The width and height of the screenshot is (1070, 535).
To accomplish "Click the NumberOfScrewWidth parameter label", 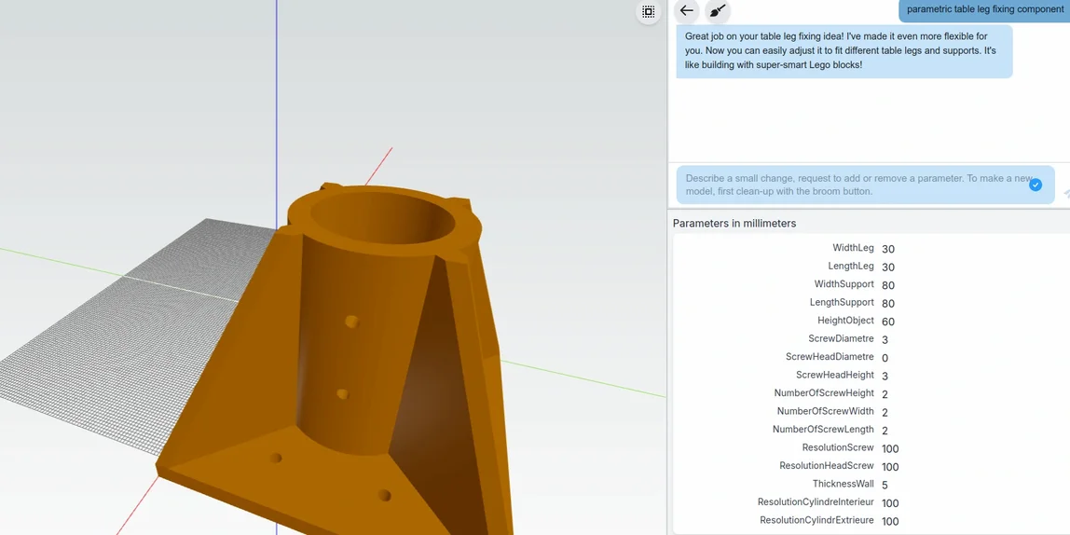I will click(826, 411).
